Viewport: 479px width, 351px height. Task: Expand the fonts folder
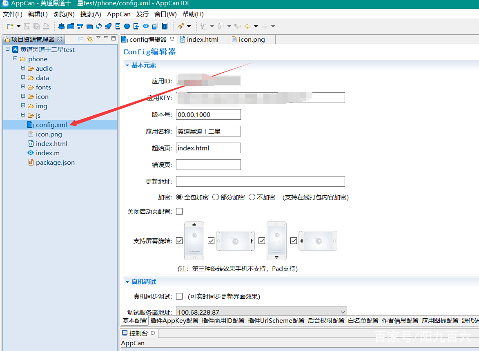coord(23,87)
